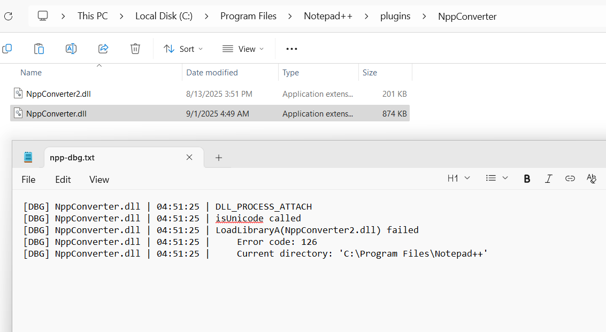Sort files by Name column header
The height and width of the screenshot is (332, 606).
(31, 73)
